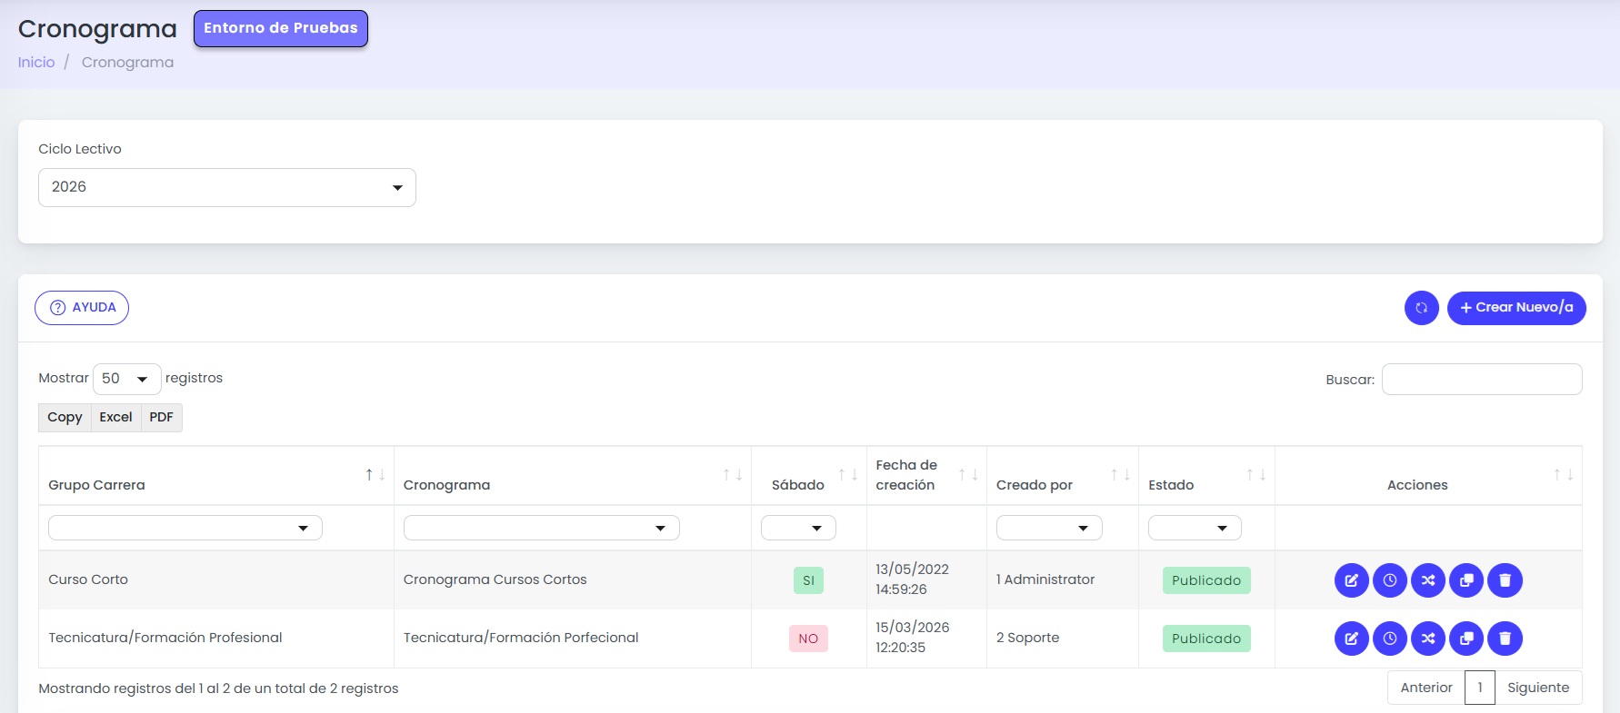Click Publicado status of Curso Corto
This screenshot has height=713, width=1620.
[x=1206, y=580]
